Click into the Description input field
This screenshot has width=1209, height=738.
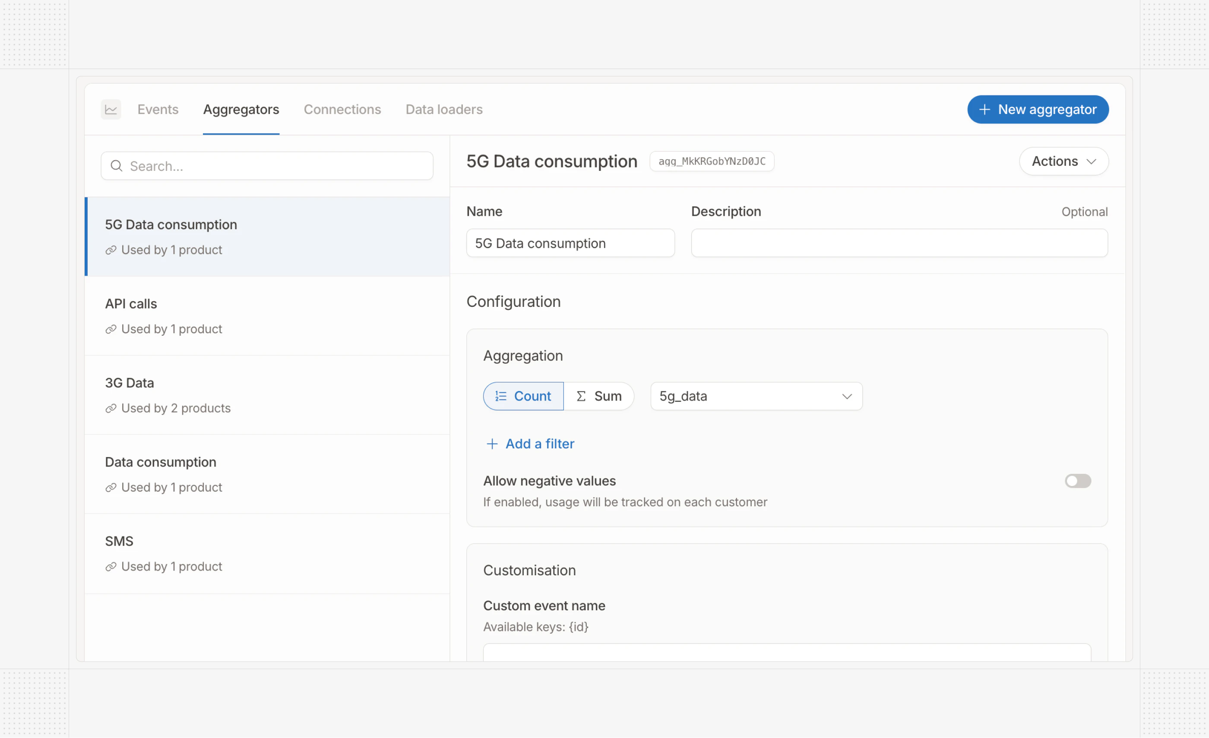[x=899, y=243]
